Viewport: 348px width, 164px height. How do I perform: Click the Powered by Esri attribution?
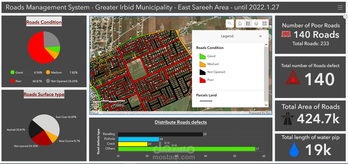(260, 112)
